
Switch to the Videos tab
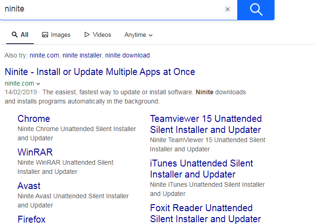coord(97,34)
